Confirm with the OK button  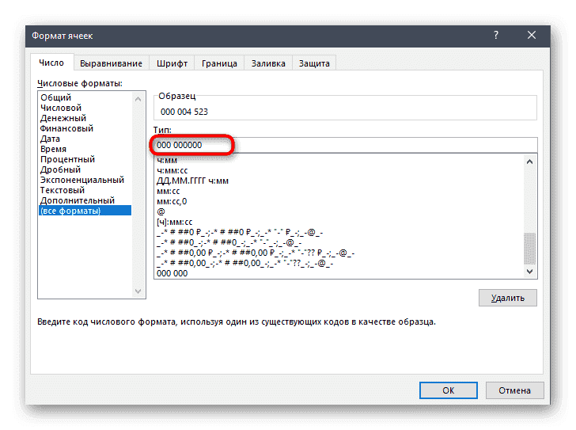pos(448,390)
